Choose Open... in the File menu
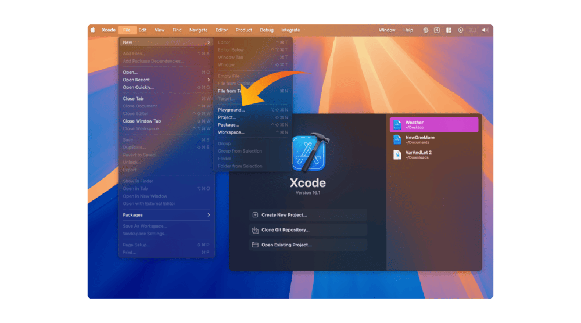Viewport: 581px width, 323px height. click(166, 72)
